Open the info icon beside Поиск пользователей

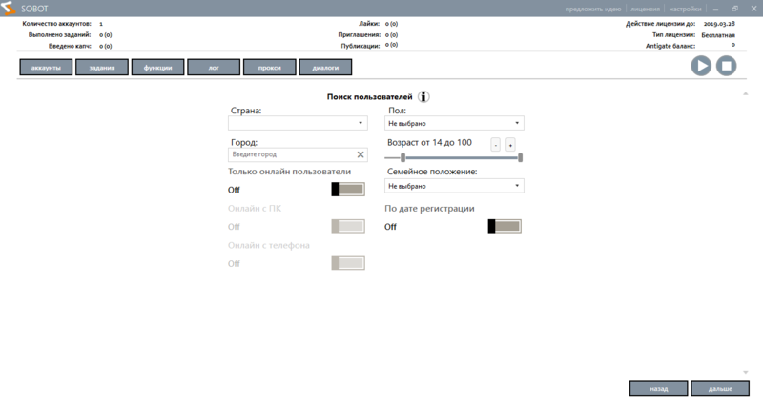point(424,97)
